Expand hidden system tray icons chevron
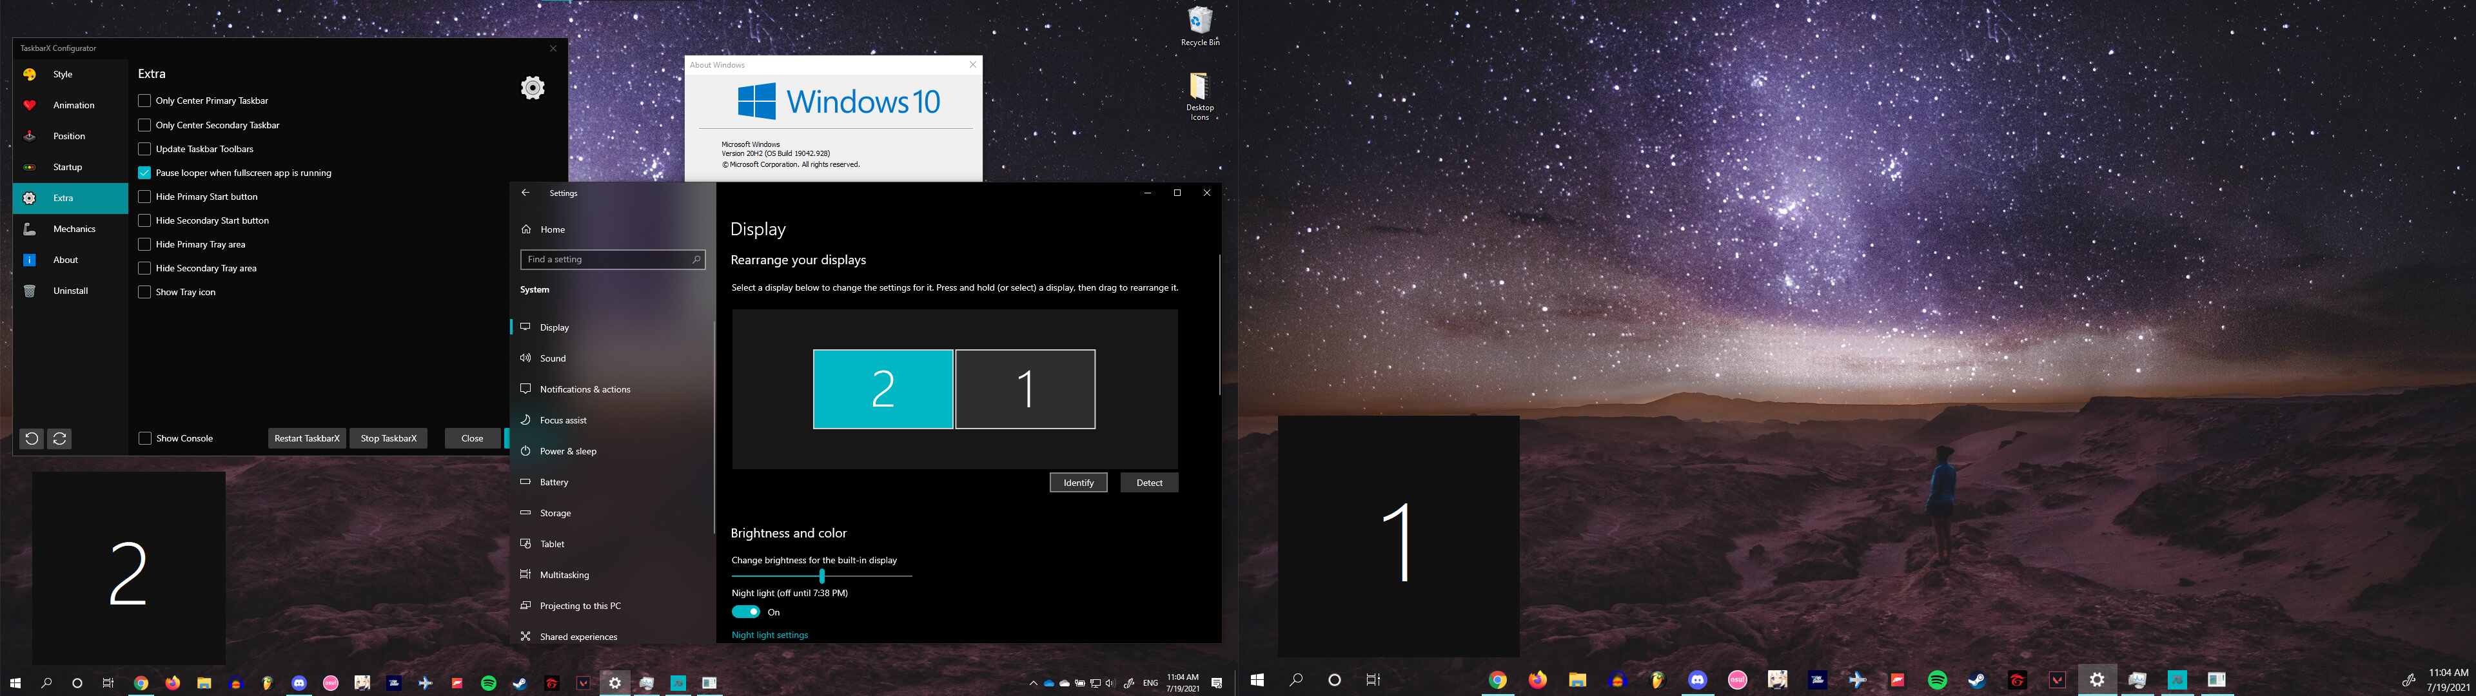2476x696 pixels. tap(1033, 684)
